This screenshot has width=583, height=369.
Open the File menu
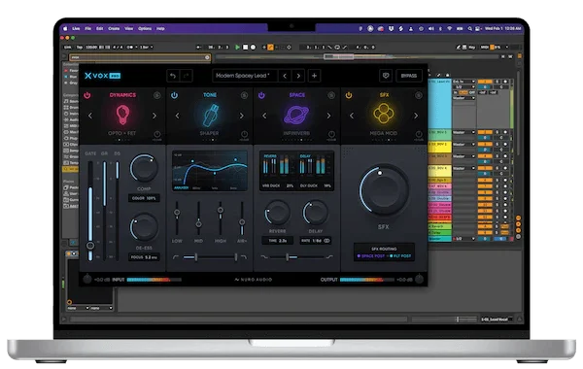(88, 28)
